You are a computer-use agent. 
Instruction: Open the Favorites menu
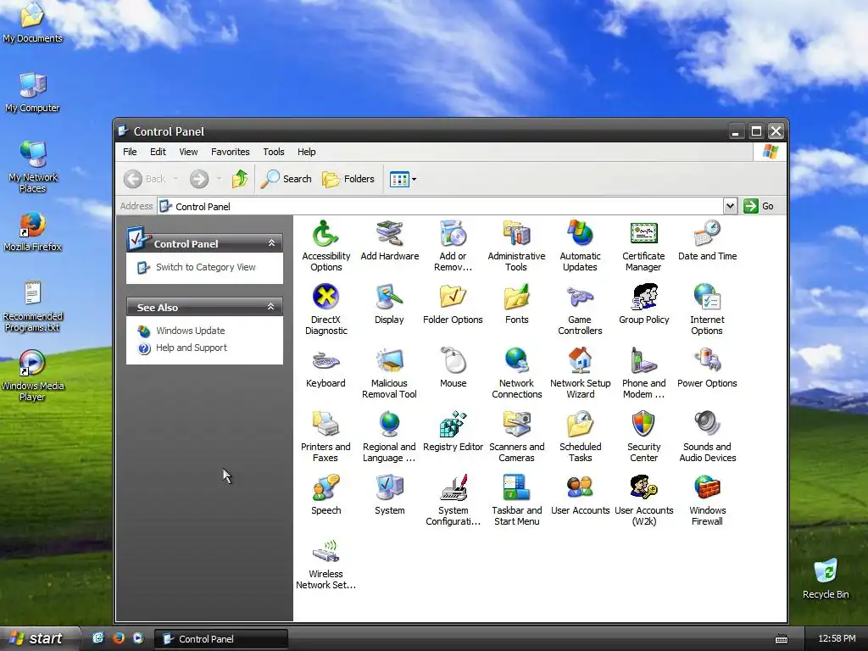point(231,152)
